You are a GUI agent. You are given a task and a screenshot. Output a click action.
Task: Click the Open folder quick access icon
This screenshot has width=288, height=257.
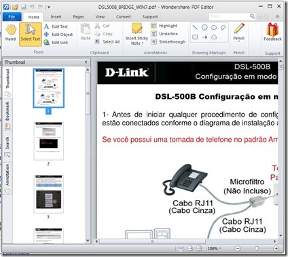click(15, 7)
